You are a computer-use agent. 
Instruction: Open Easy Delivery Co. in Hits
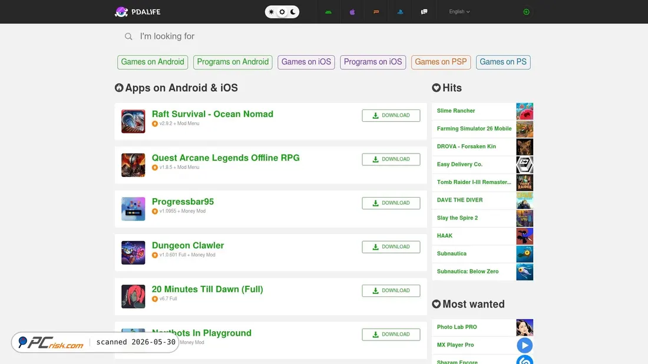click(x=459, y=164)
